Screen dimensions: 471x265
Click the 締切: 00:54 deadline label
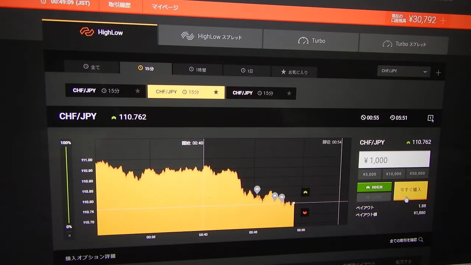point(332,142)
